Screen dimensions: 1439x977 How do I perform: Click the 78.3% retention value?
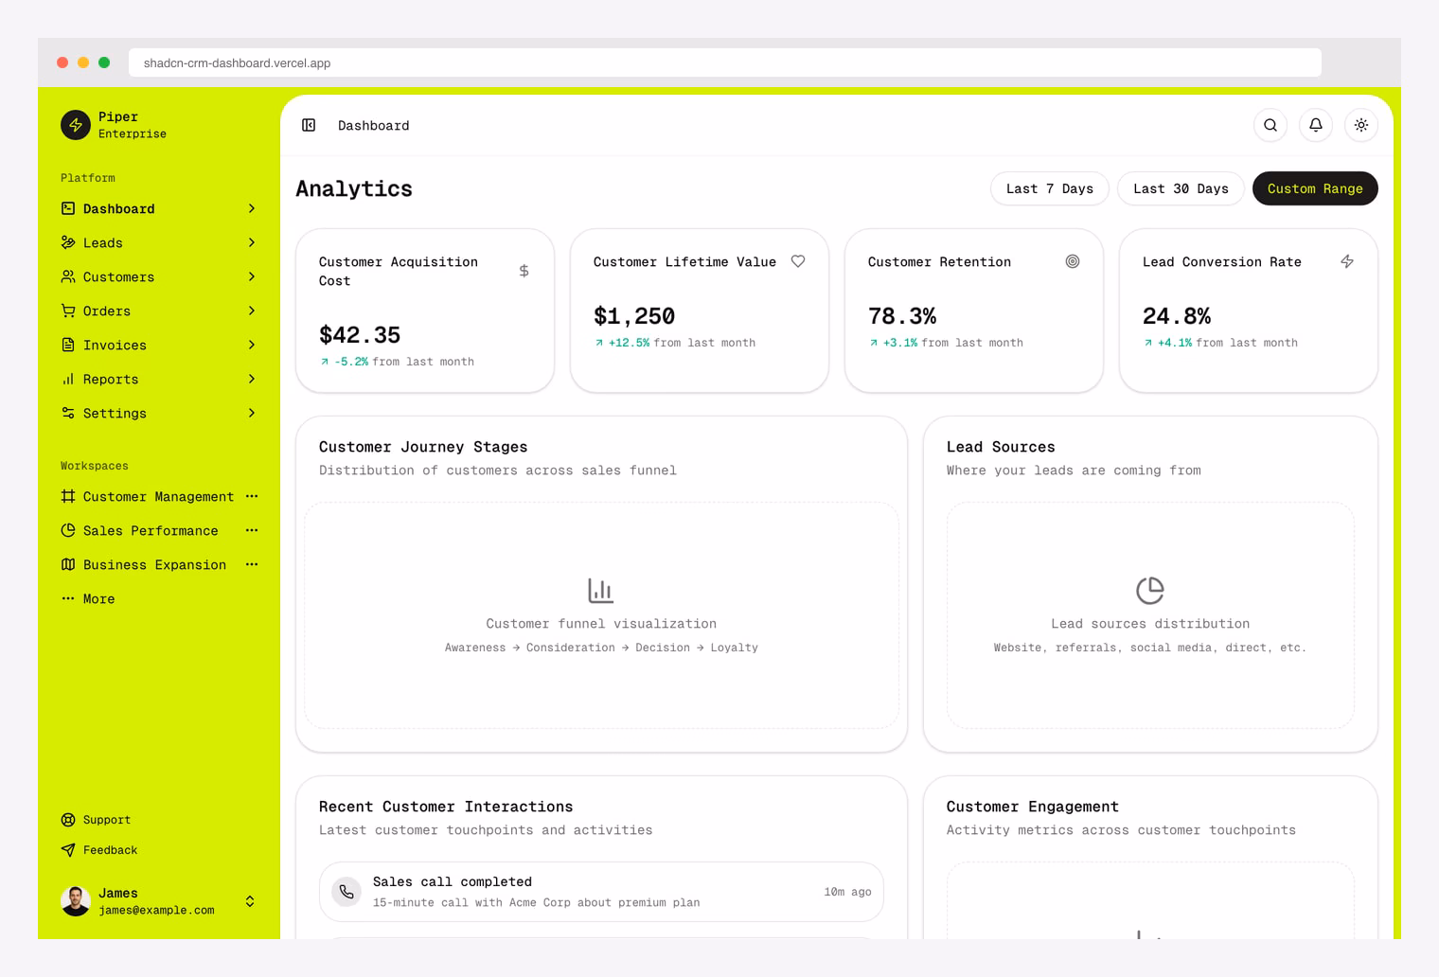pos(902,316)
